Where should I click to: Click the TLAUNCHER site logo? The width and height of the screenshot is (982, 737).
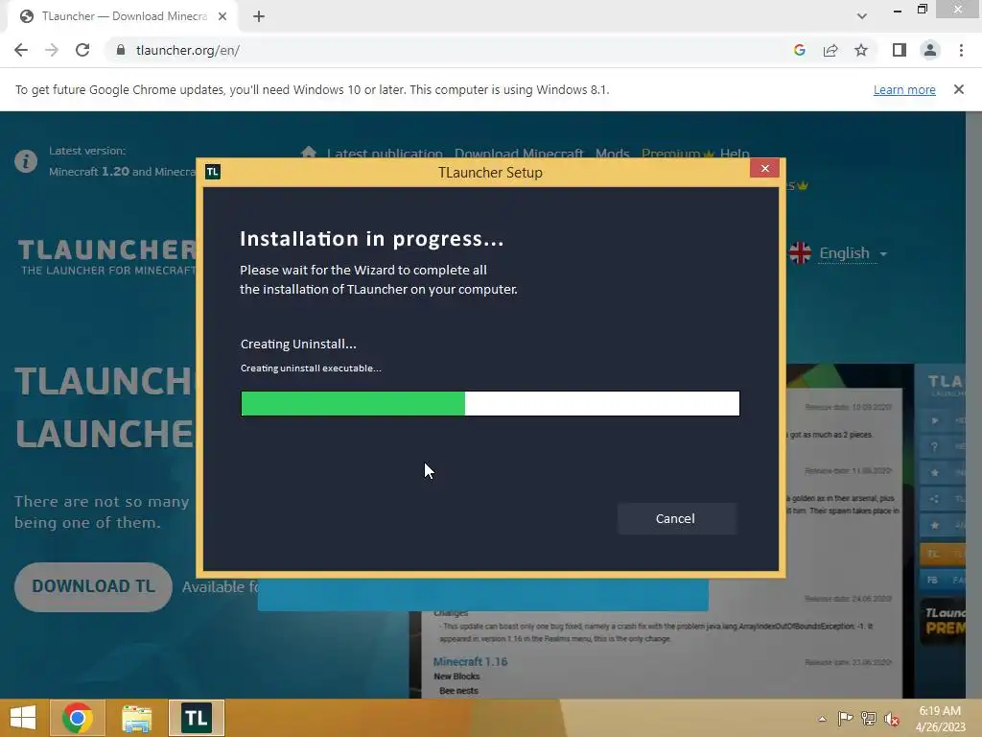point(107,256)
